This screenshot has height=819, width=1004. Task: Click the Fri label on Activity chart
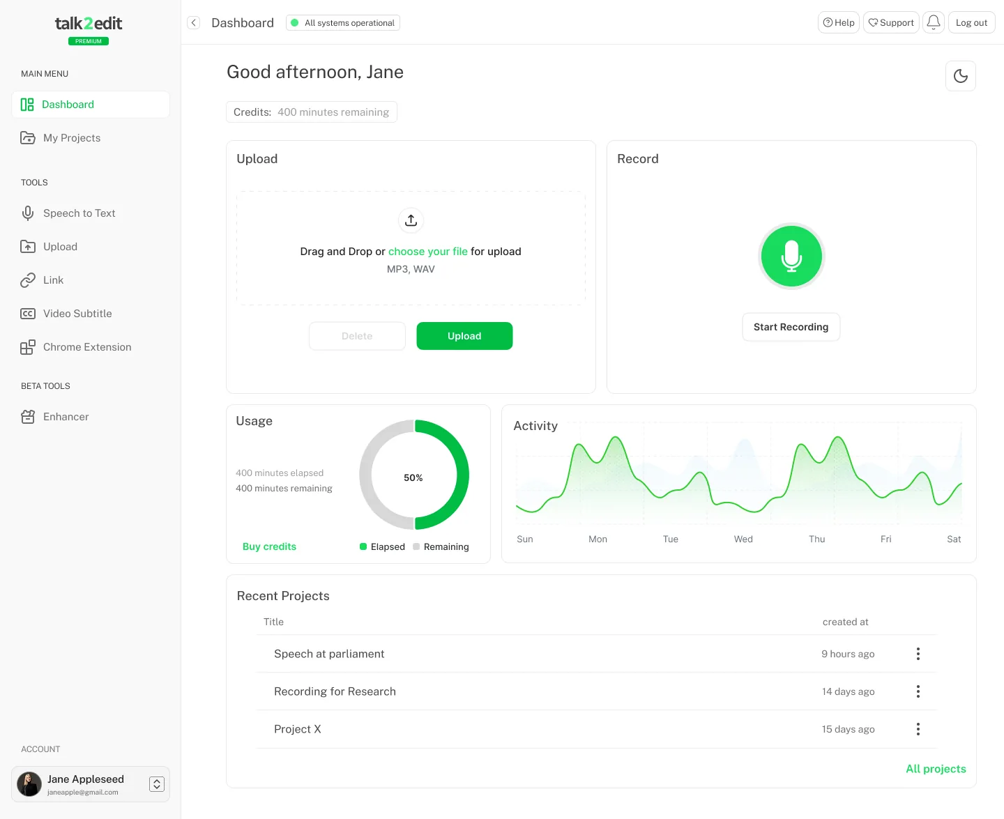pyautogui.click(x=886, y=539)
